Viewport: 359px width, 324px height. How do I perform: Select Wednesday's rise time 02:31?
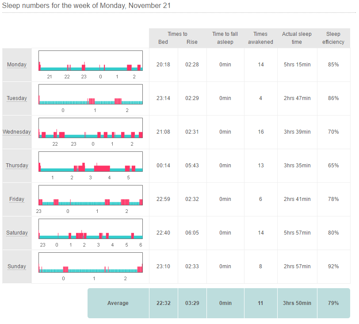click(x=192, y=132)
